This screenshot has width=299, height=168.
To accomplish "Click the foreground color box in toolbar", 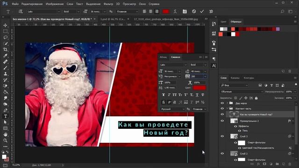I will point(4,157).
